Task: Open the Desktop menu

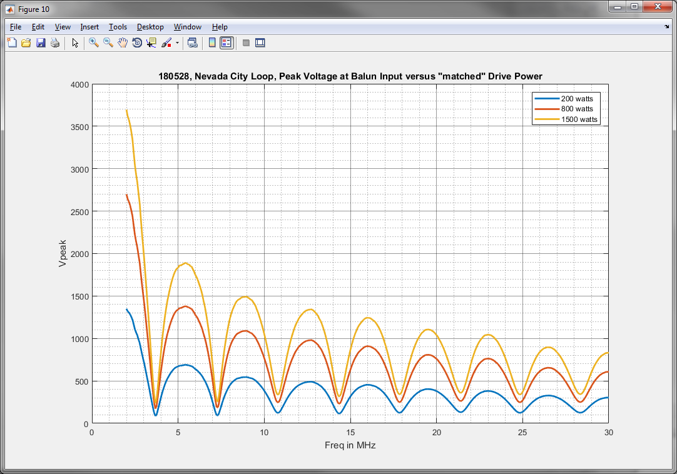Action: 150,27
